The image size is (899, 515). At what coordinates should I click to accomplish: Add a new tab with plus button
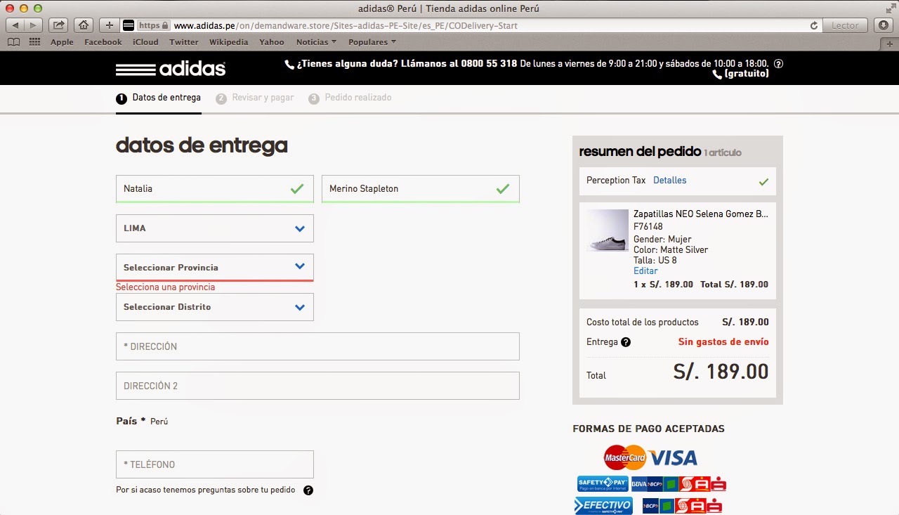pyautogui.click(x=890, y=43)
